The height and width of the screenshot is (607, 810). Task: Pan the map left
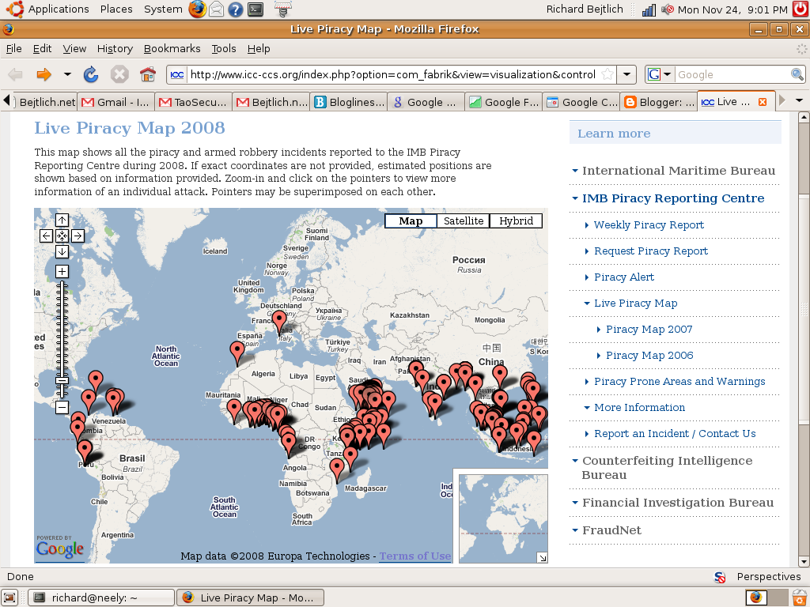[46, 236]
